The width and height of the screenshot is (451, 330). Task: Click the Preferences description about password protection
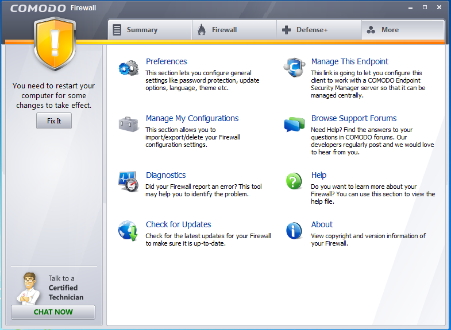202,80
